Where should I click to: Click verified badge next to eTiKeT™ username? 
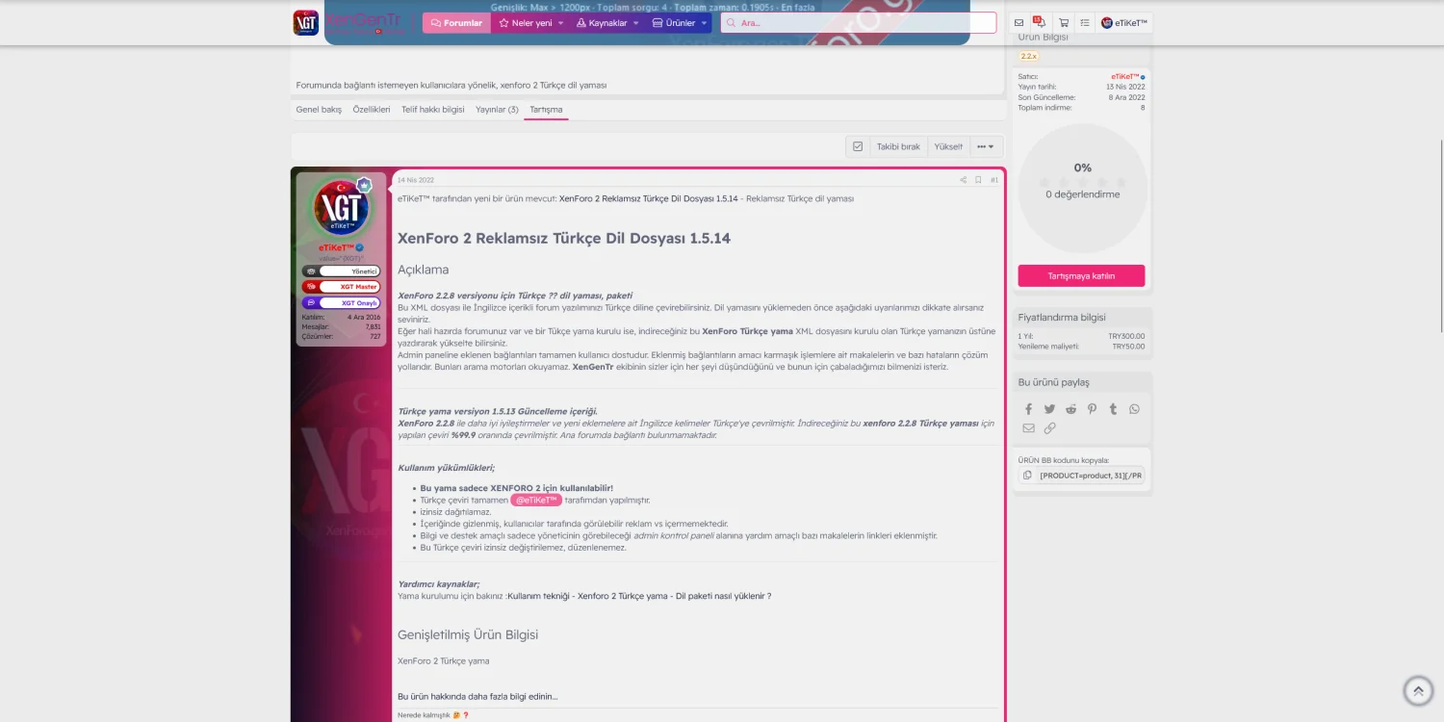360,248
